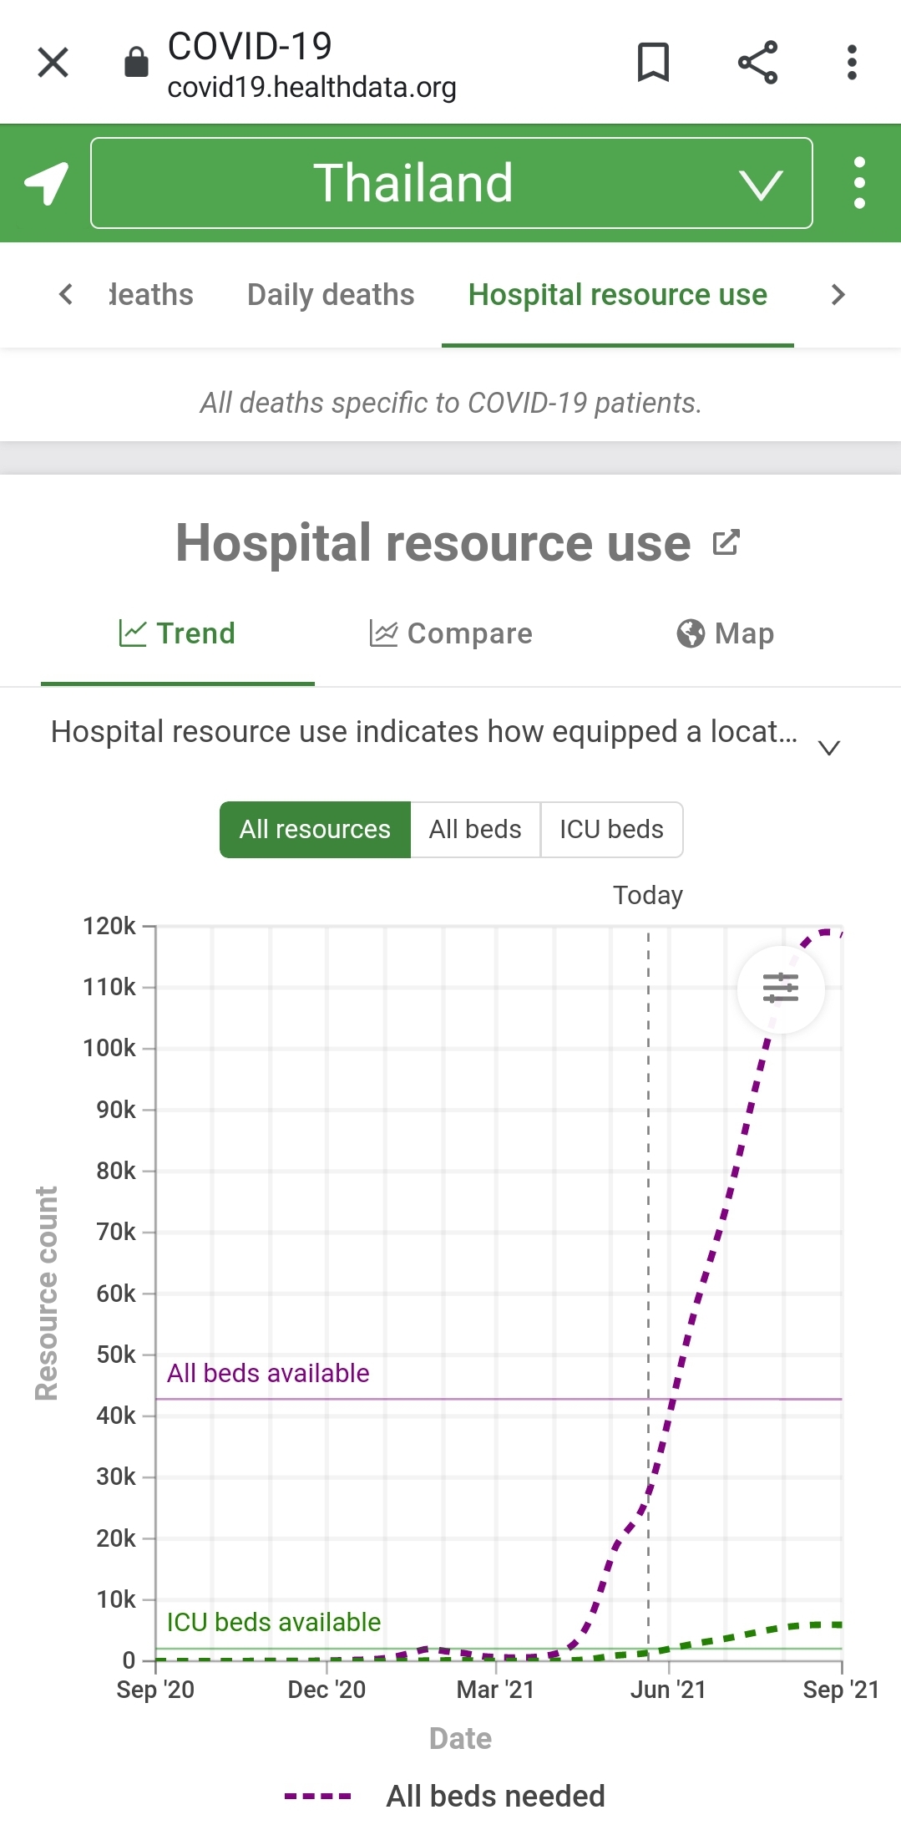Tap the location arrow icon

46,183
